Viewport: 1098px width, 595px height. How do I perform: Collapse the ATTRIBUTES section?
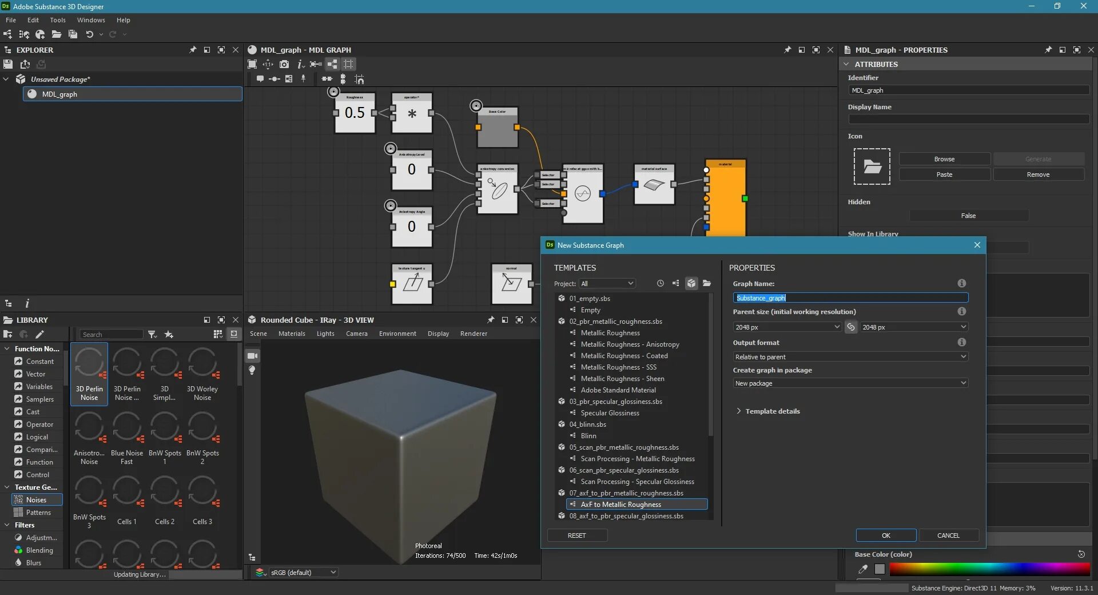click(847, 64)
